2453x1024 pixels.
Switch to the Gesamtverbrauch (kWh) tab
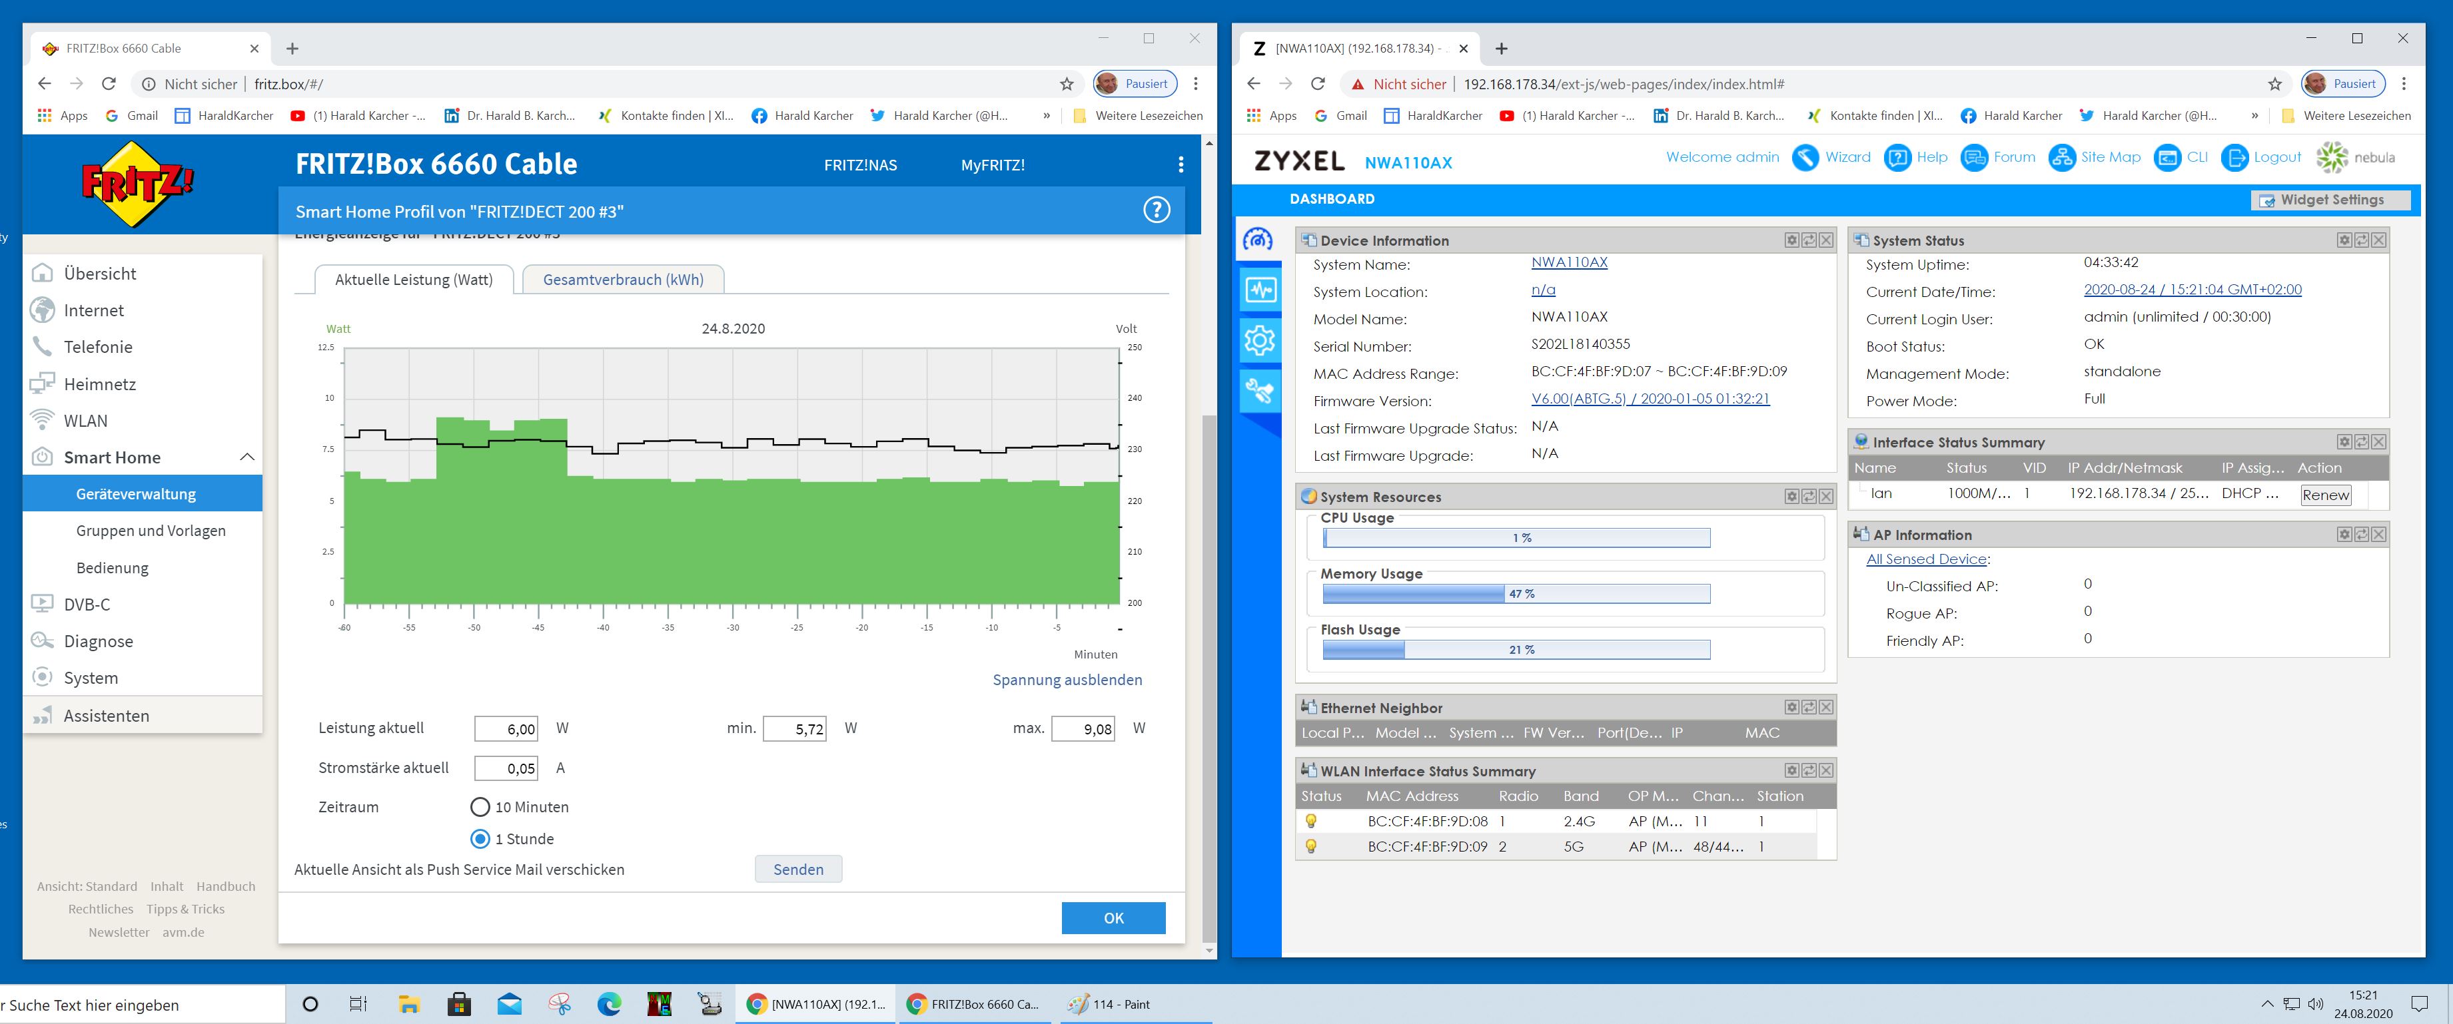tap(623, 280)
